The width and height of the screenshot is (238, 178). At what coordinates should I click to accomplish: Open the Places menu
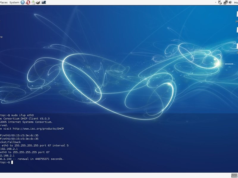pos(4,2)
